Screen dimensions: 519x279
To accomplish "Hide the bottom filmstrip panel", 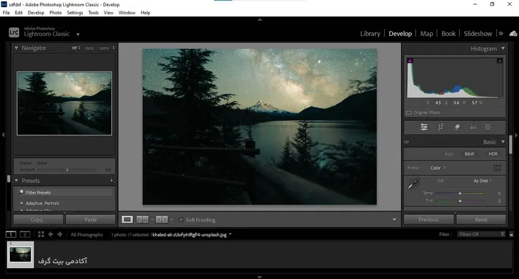I will [x=260, y=277].
